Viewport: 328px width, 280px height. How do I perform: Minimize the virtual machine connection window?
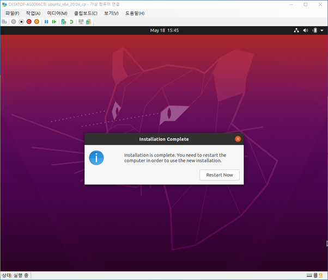pos(291,4)
